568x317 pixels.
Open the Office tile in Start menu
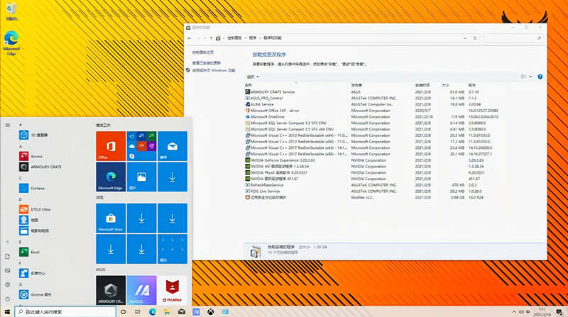tap(111, 146)
